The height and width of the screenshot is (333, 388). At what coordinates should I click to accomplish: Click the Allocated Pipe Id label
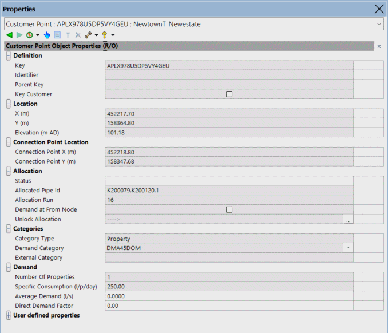[37, 191]
